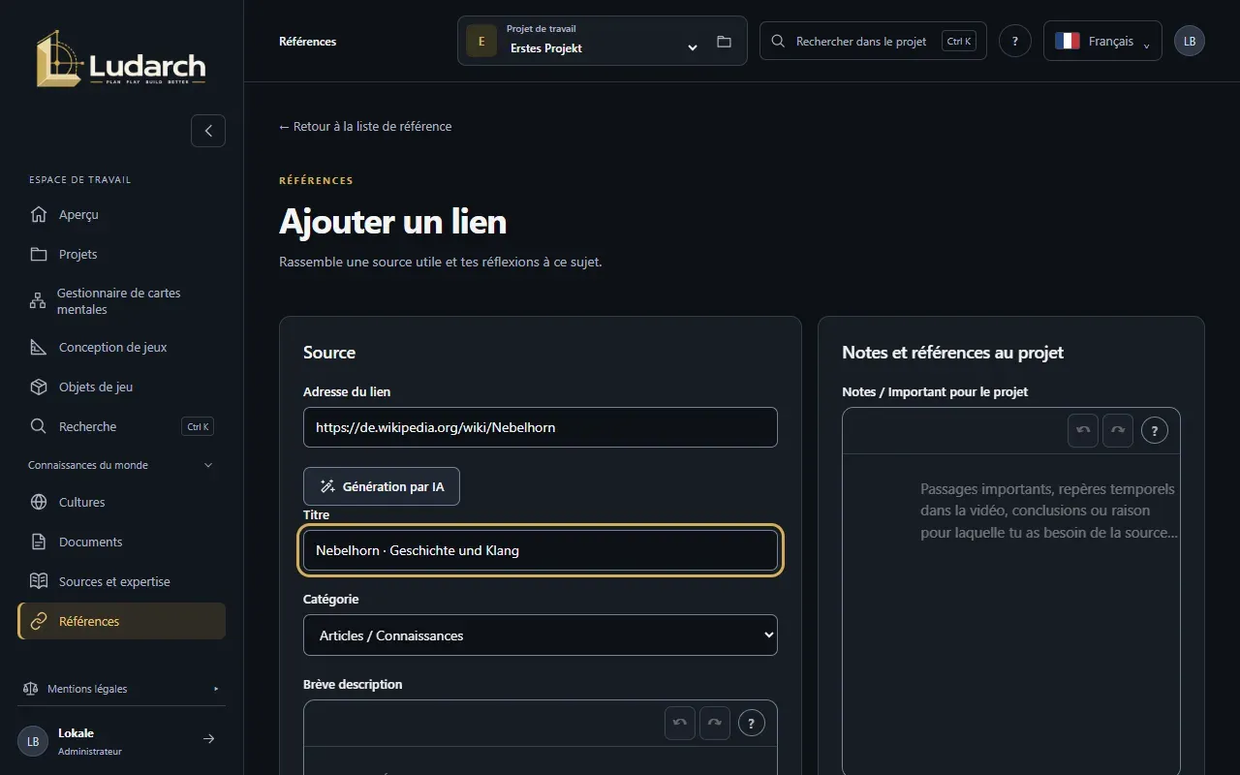Click help icon in the Notes editor toolbar
1240x775 pixels.
pos(1155,430)
